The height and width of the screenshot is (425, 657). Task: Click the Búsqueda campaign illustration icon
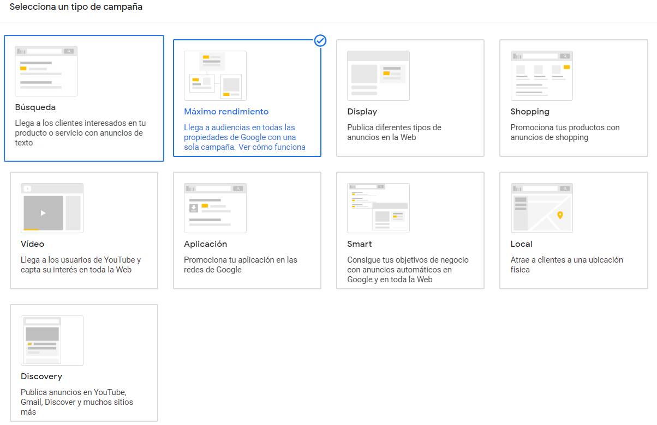pyautogui.click(x=46, y=71)
